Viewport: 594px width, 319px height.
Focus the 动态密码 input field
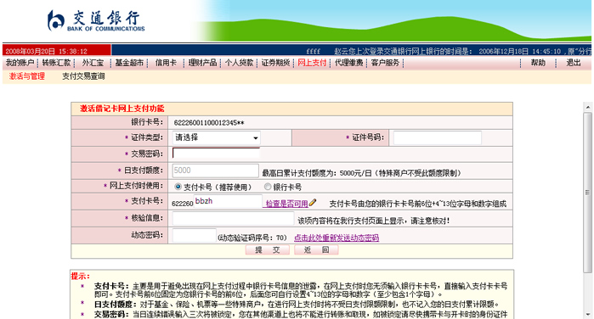[x=194, y=235]
